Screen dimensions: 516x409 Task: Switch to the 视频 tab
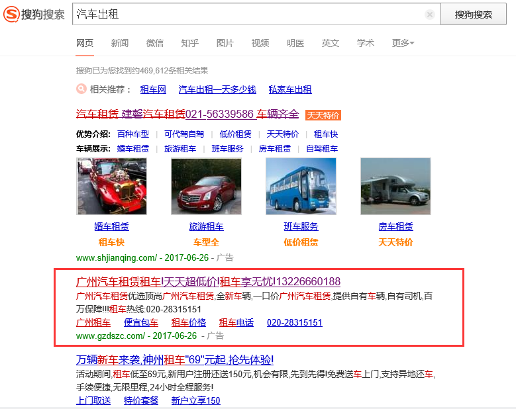[260, 43]
